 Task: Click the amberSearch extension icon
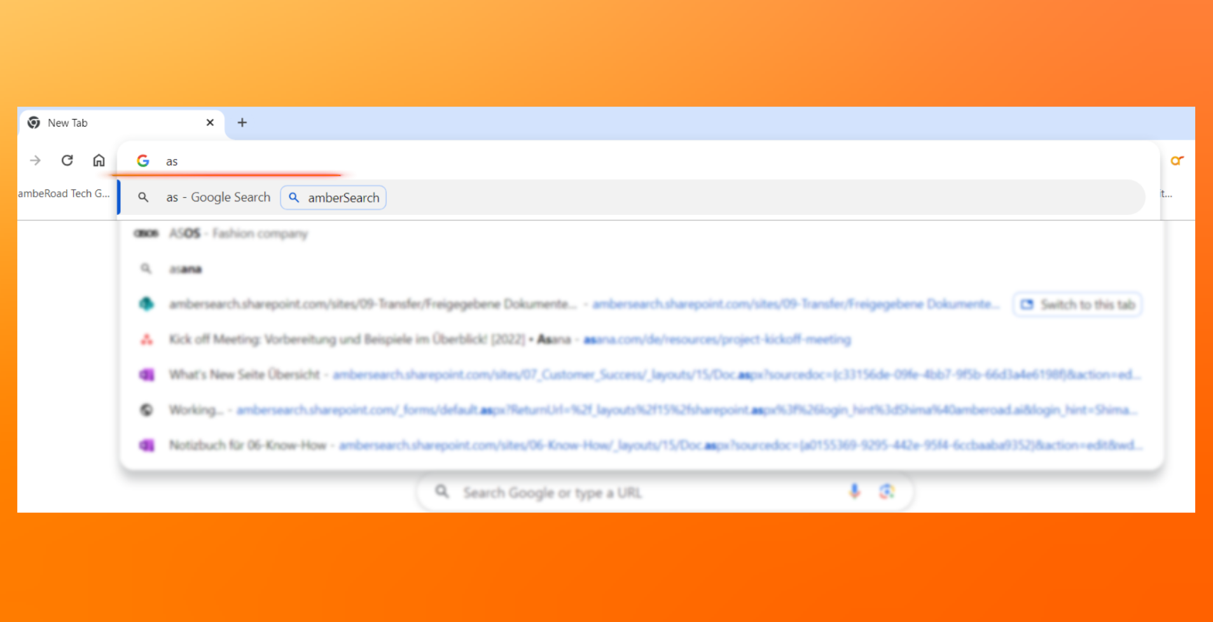coord(1177,160)
